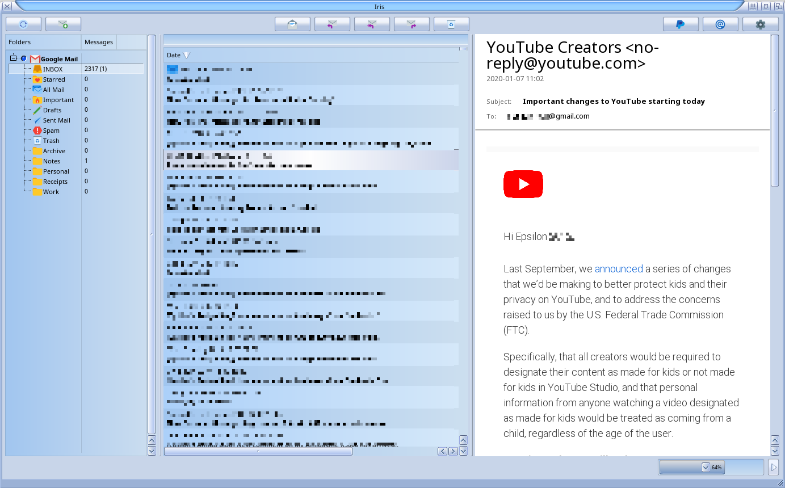The height and width of the screenshot is (488, 785).
Task: Open the Spam folder
Action: [x=51, y=131]
